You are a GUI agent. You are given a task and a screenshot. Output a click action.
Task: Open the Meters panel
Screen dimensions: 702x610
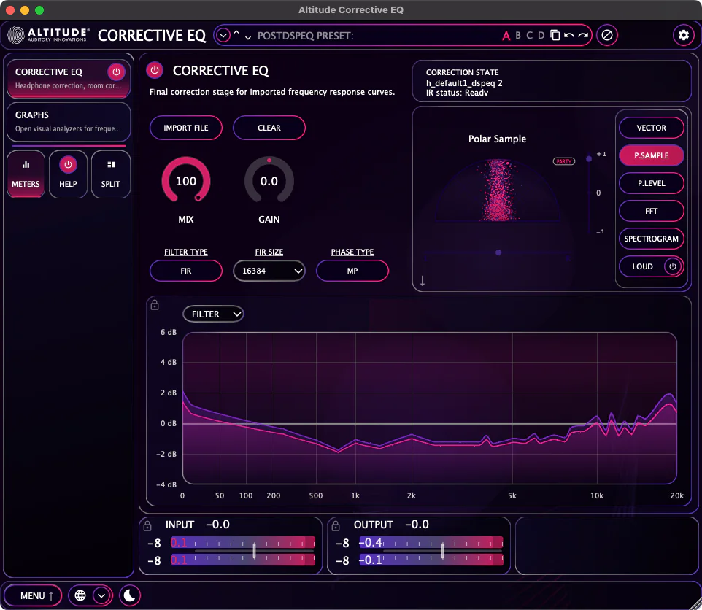click(26, 174)
